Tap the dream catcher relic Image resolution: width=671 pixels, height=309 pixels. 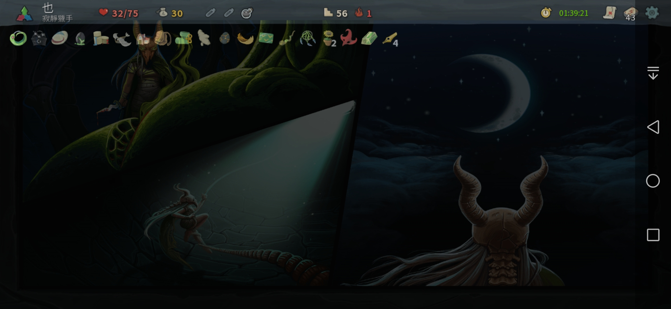pyautogui.click(x=307, y=38)
